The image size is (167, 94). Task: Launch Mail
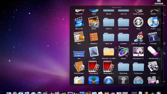[94, 52]
